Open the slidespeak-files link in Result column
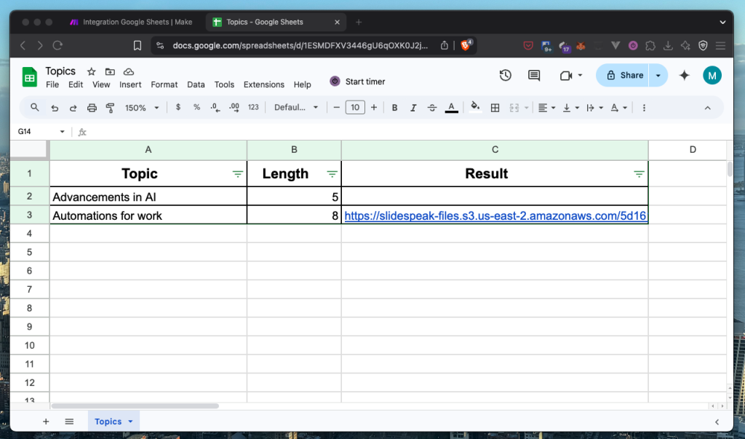The height and width of the screenshot is (439, 745). (495, 215)
